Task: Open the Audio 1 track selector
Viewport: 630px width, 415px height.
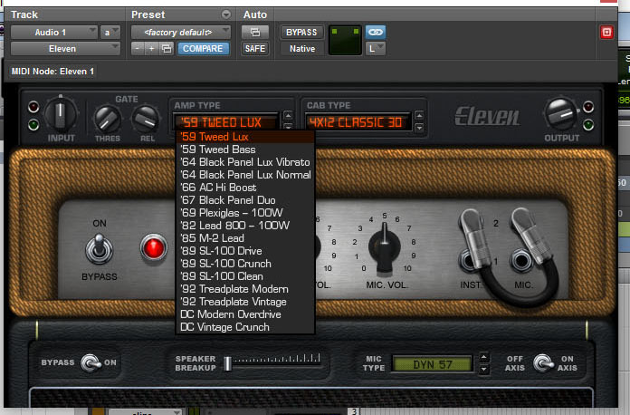Action: point(53,33)
